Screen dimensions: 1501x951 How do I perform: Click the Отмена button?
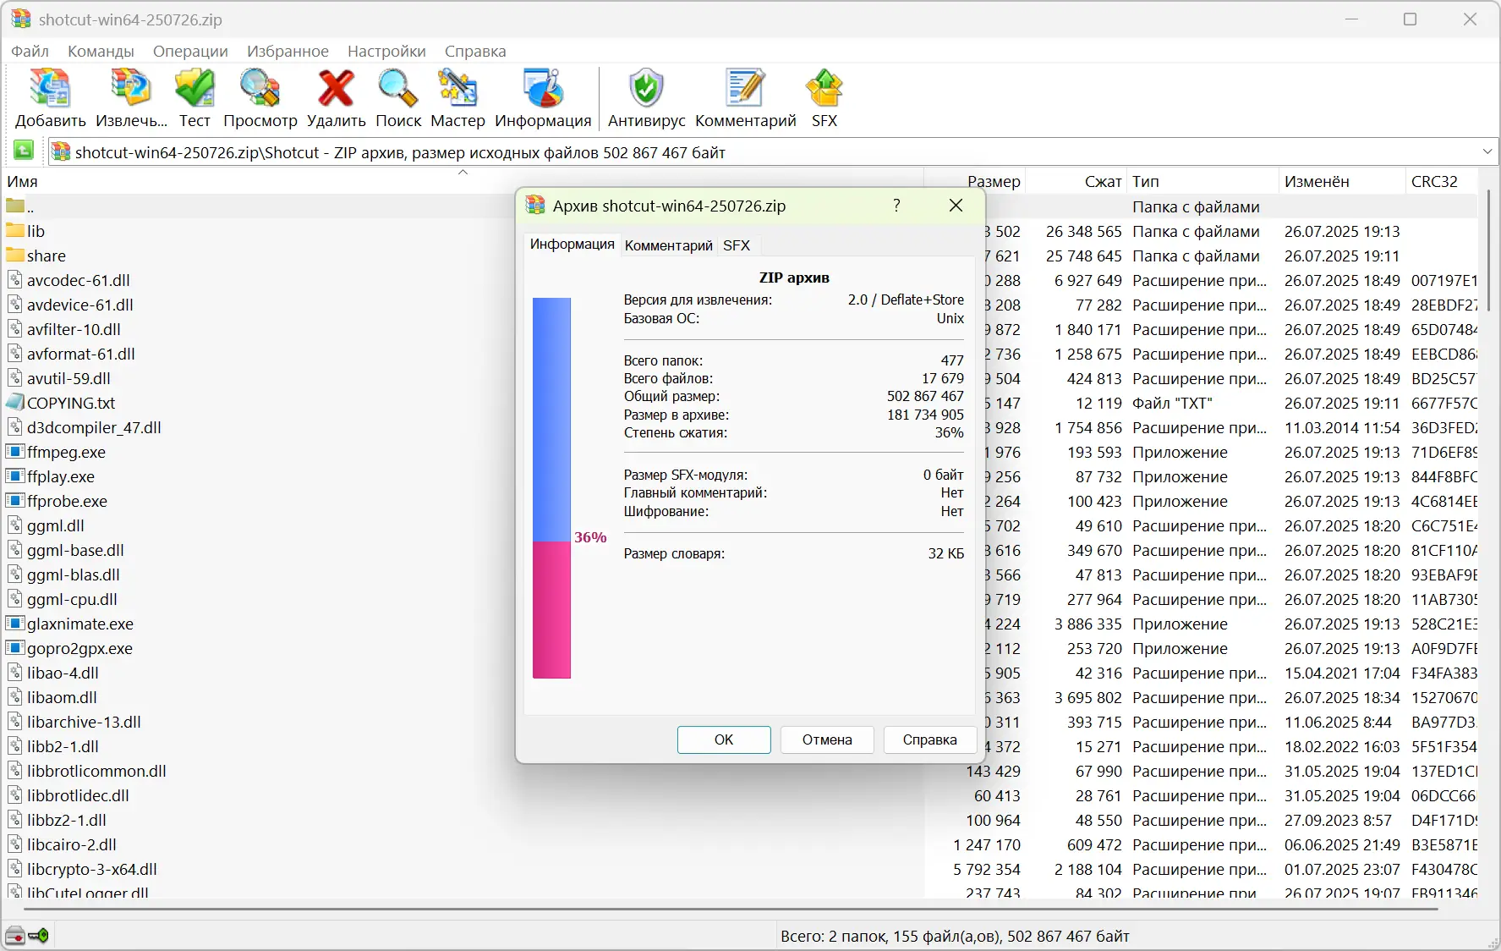click(827, 739)
